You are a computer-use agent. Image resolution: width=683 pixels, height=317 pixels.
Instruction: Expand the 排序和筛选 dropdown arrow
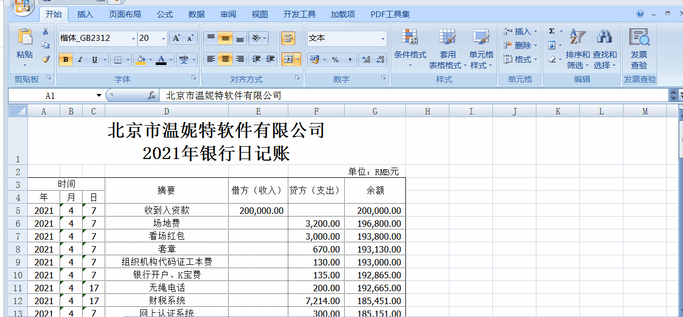[587, 64]
